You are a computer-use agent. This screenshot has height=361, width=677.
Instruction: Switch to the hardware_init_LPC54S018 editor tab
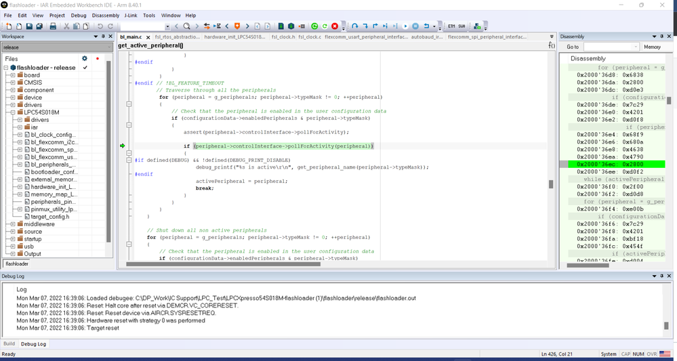[235, 37]
